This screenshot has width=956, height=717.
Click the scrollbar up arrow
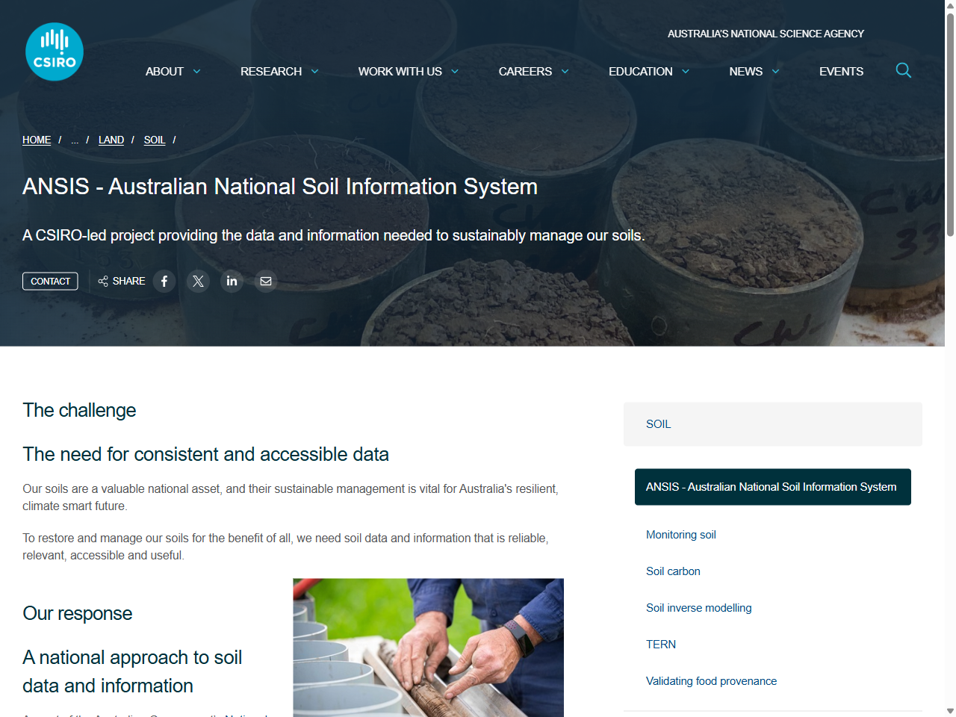tap(950, 6)
